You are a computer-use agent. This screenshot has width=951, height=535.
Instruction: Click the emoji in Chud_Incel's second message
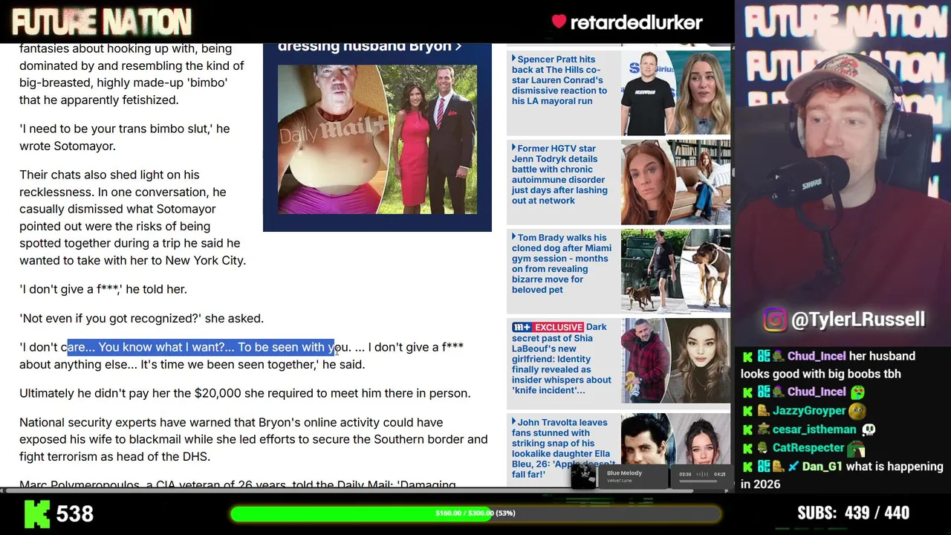click(858, 392)
